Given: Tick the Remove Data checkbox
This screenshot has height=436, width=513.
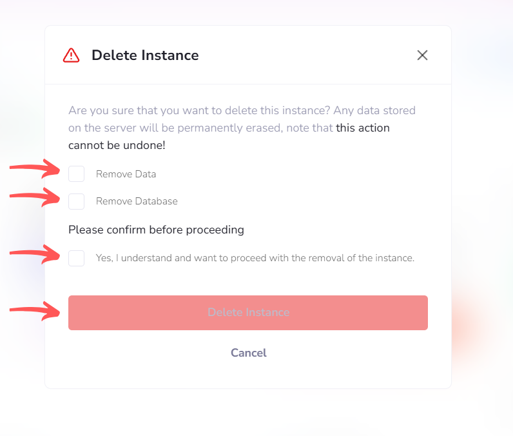Looking at the screenshot, I should [76, 173].
